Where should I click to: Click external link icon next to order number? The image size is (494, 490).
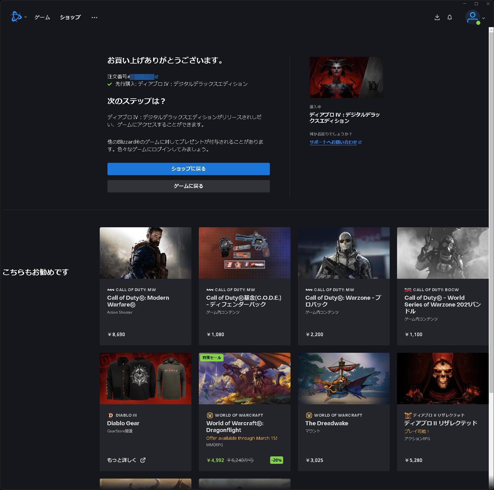(157, 77)
